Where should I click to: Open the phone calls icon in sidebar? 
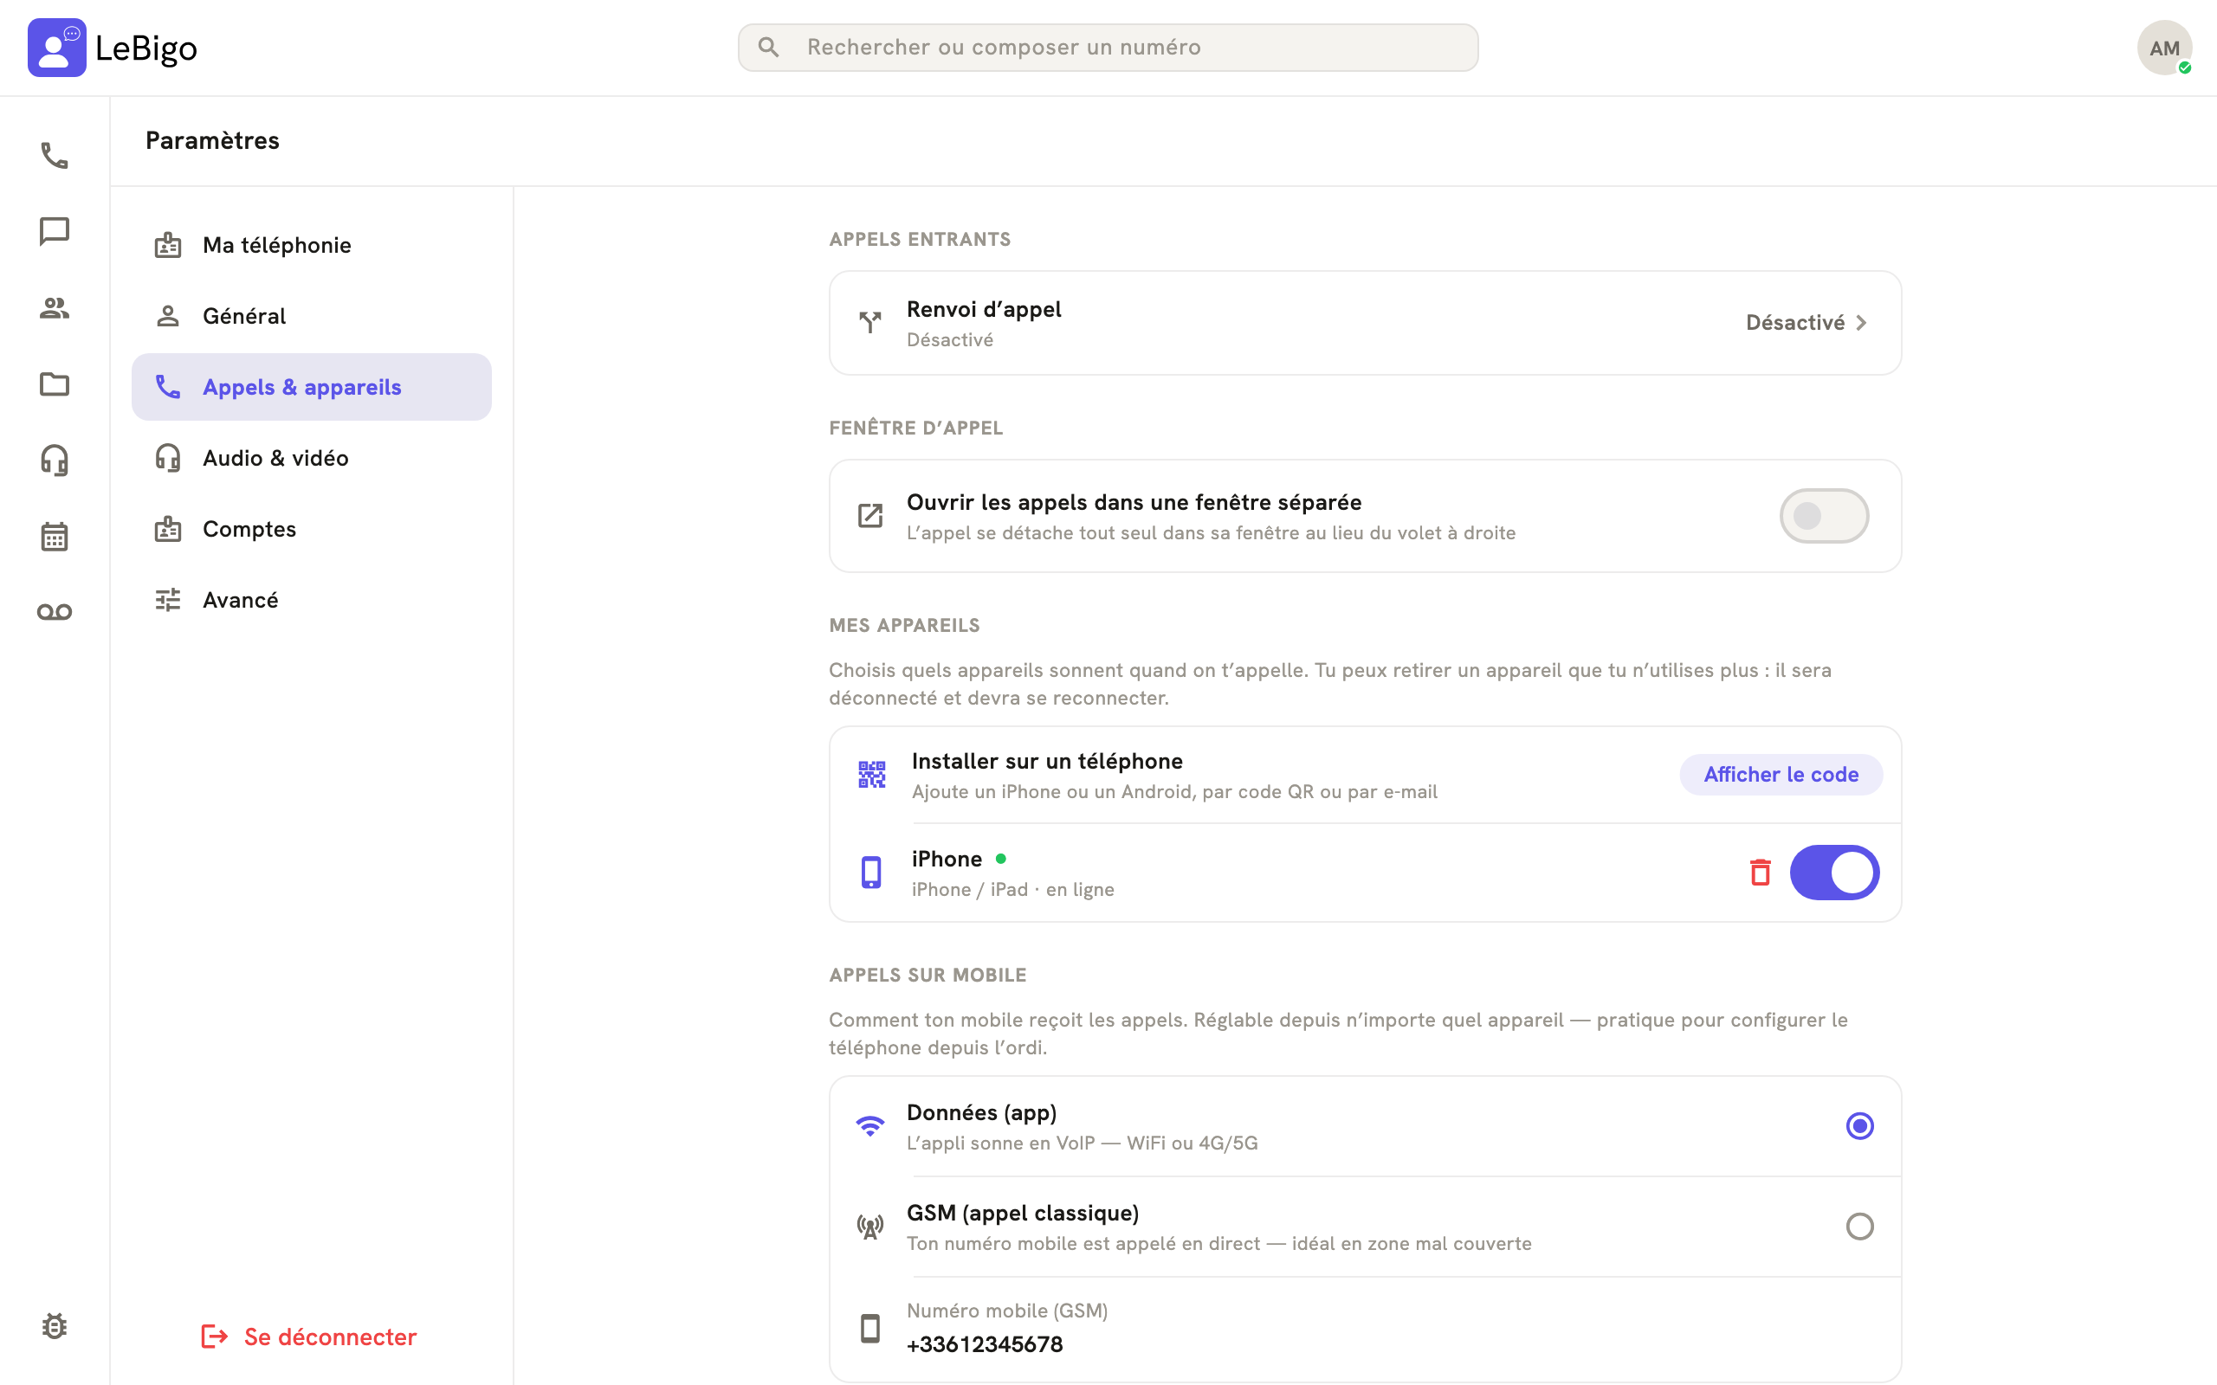point(54,156)
